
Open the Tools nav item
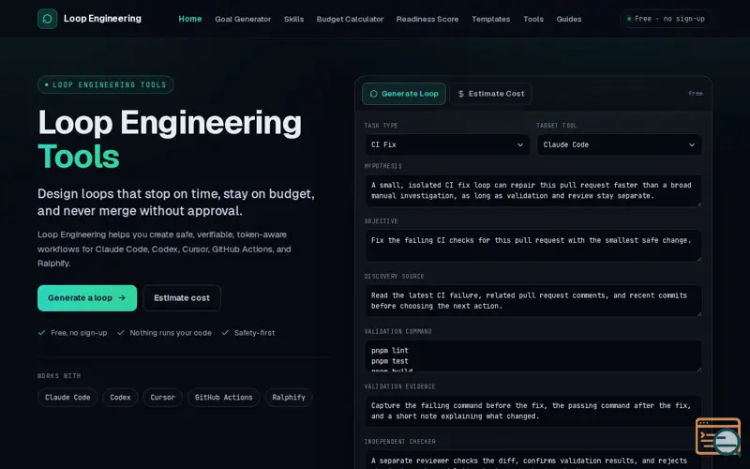tap(533, 19)
